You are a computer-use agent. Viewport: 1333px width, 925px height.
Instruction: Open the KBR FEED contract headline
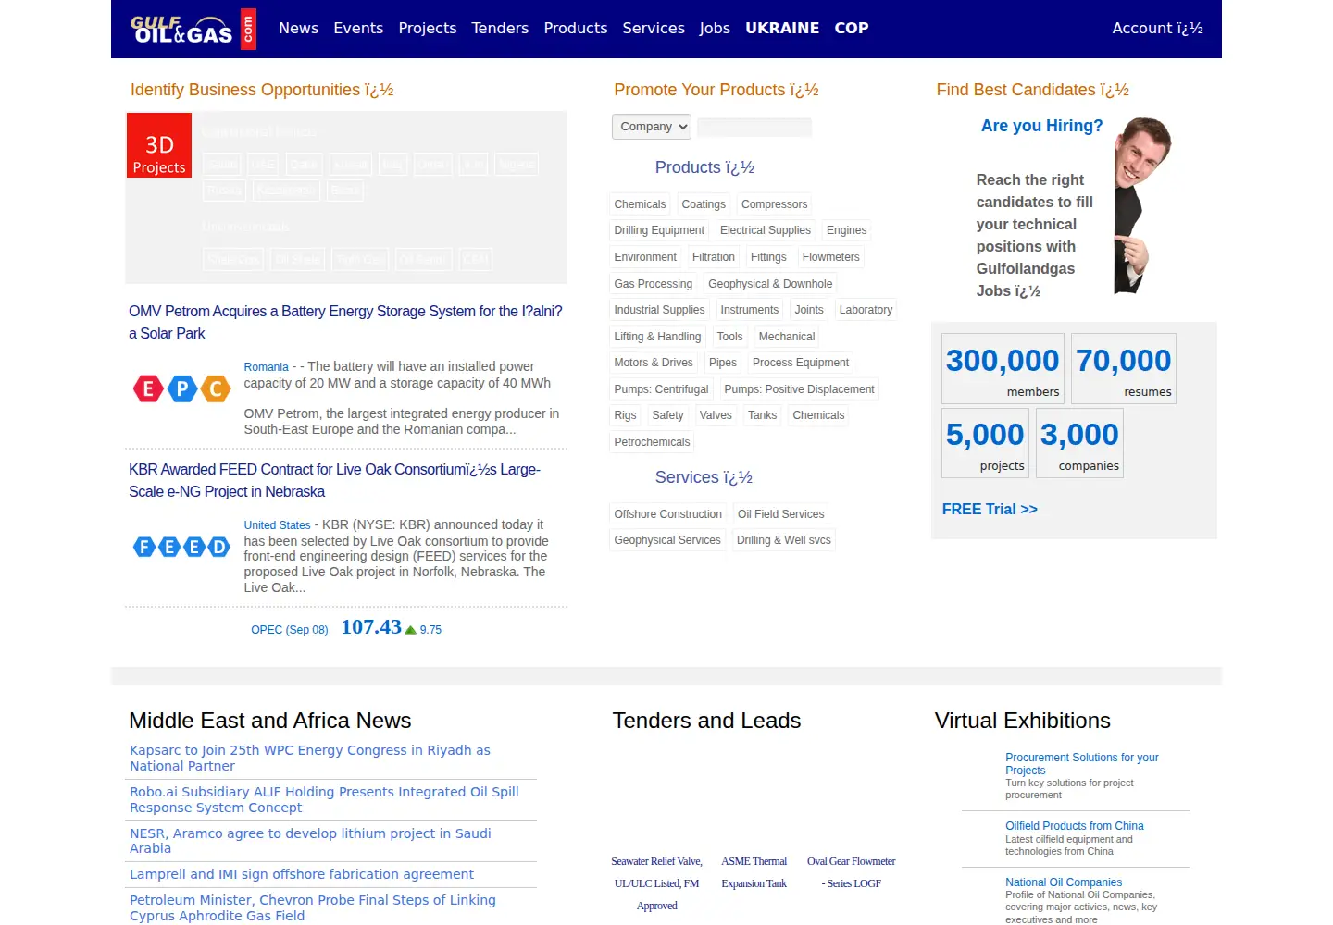(x=334, y=480)
